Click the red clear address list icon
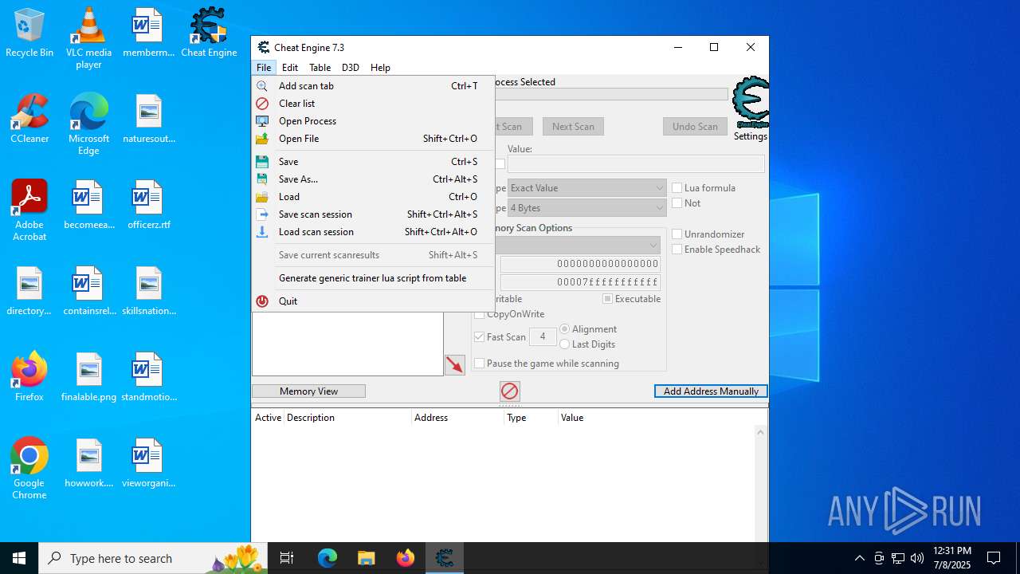This screenshot has height=574, width=1020. click(510, 391)
